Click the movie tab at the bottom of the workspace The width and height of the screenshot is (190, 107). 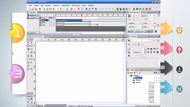click(41, 106)
